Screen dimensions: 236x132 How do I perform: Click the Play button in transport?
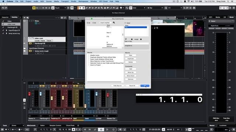(x=107, y=129)
